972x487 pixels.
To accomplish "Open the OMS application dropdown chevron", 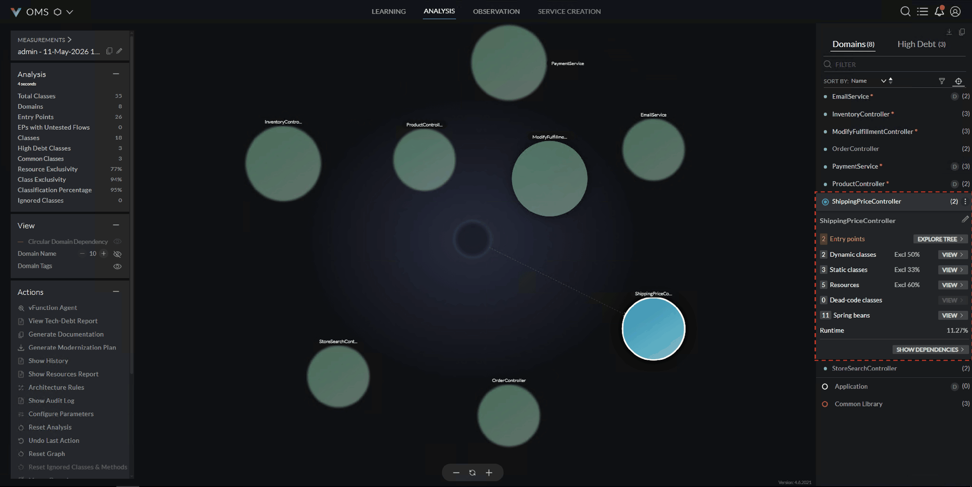I will tap(70, 12).
